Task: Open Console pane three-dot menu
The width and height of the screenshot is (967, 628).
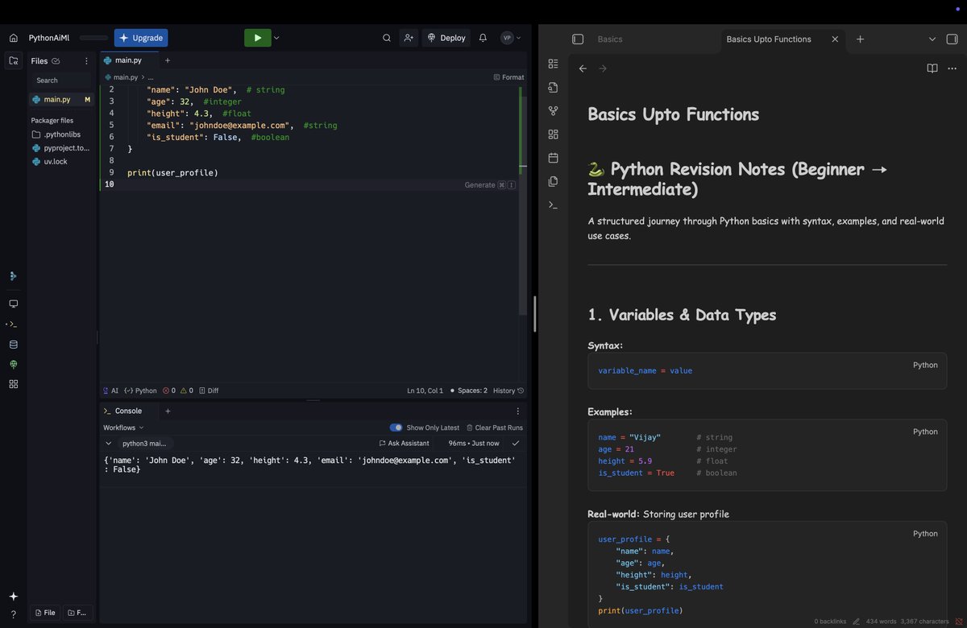Action: 518,411
